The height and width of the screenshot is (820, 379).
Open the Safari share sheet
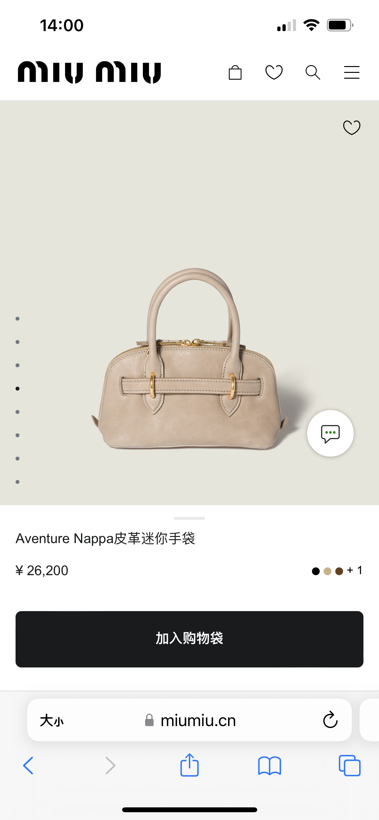click(x=189, y=765)
